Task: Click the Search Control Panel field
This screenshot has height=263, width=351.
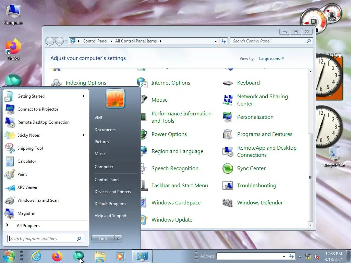Action: pos(271,41)
